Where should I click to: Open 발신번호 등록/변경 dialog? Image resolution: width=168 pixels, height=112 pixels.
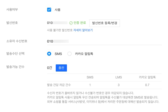105,23
